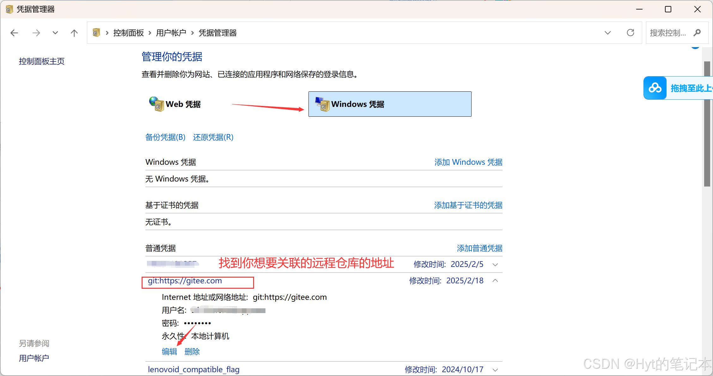The width and height of the screenshot is (713, 376).
Task: Expand the lenovoid_compatible_flag credential
Action: click(x=495, y=370)
